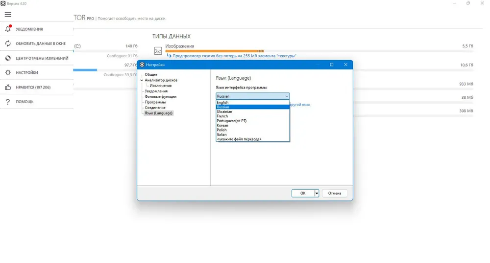Image resolution: width=490 pixels, height=263 pixels.
Task: Choose <укажите файл перевода> list option
Action: click(x=253, y=139)
